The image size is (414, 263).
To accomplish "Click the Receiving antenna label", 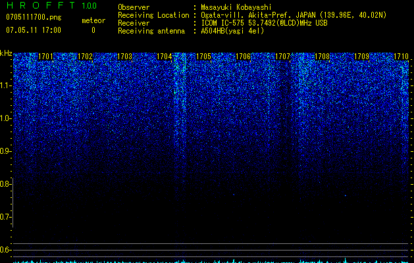I will (x=151, y=31).
